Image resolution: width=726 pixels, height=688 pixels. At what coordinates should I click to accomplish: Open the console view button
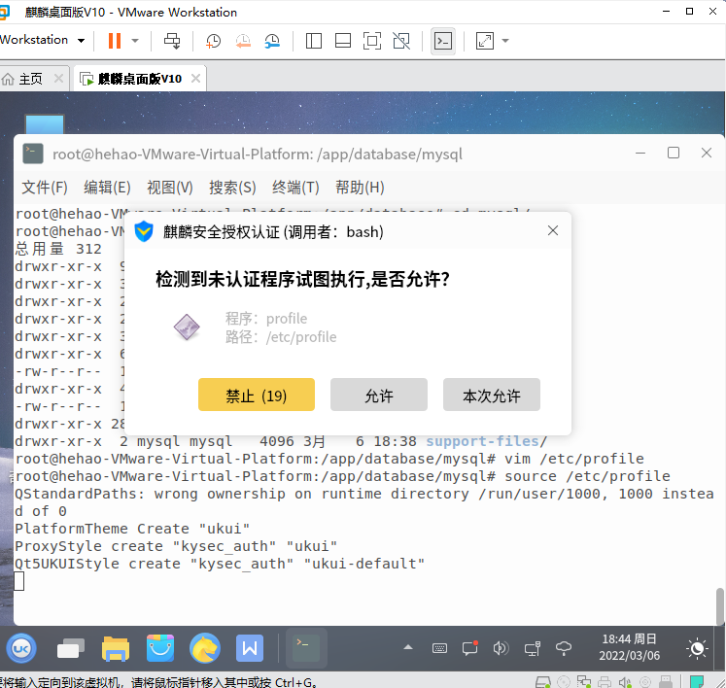pos(443,41)
